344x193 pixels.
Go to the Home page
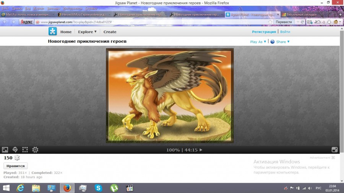66,32
